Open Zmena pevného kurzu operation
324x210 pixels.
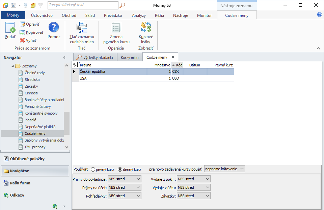coord(116,33)
